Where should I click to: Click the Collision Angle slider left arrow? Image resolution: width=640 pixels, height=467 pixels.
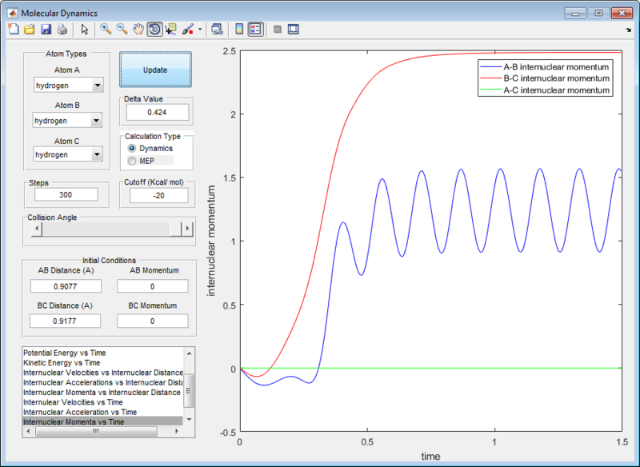click(37, 229)
